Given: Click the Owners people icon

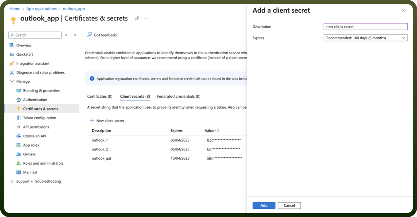Looking at the screenshot, I should pos(19,154).
